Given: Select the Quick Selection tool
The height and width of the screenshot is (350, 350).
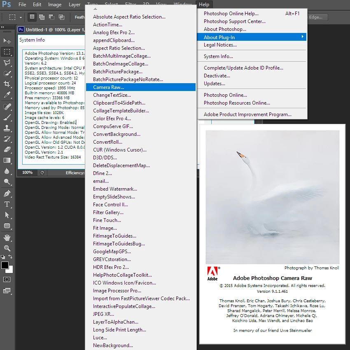Looking at the screenshot, I should coord(7,73).
